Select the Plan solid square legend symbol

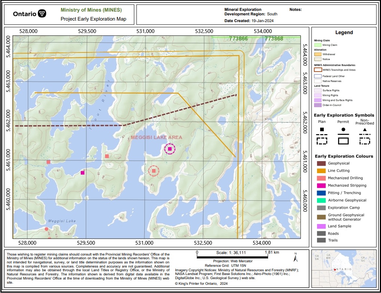[x=322, y=129]
